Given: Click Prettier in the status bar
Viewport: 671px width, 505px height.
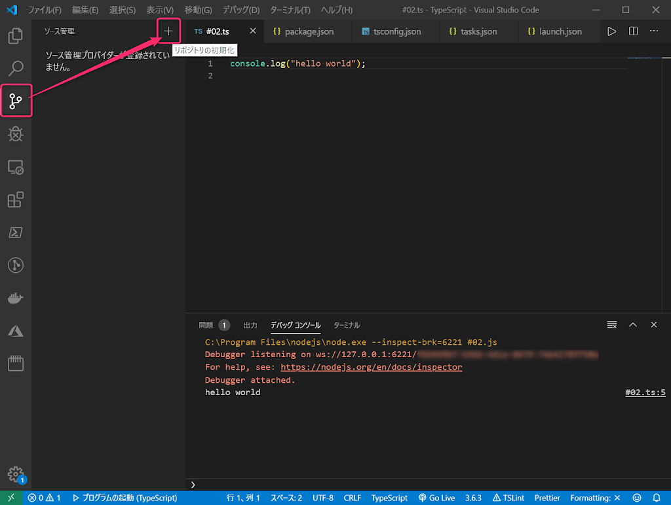Looking at the screenshot, I should pos(547,498).
